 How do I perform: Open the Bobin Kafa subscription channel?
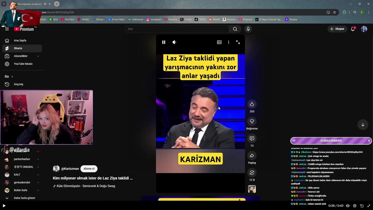[22, 190]
